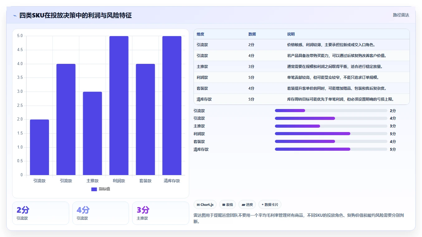This screenshot has width=422, height=237.
Task: Select the 主推款 bar in the chart
Action: 93,133
